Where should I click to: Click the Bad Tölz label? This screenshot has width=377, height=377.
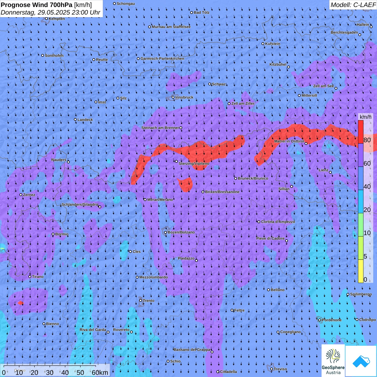pos(202,12)
